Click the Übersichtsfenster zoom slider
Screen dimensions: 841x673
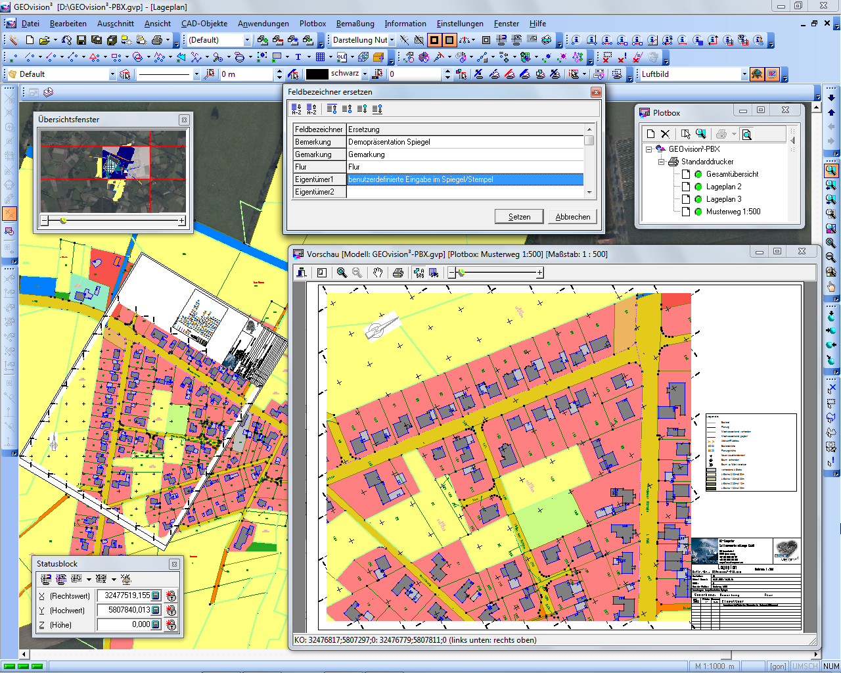[113, 221]
